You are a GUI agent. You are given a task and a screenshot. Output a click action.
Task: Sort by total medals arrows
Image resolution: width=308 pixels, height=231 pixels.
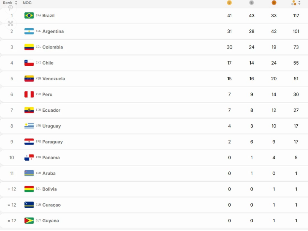pos(299,3)
